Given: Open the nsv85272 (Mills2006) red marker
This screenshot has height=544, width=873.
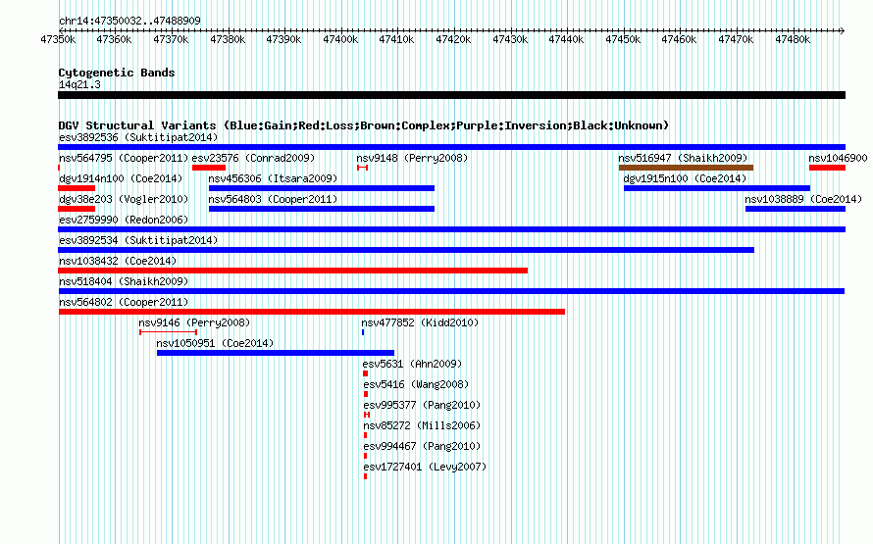Looking at the screenshot, I should point(365,435).
